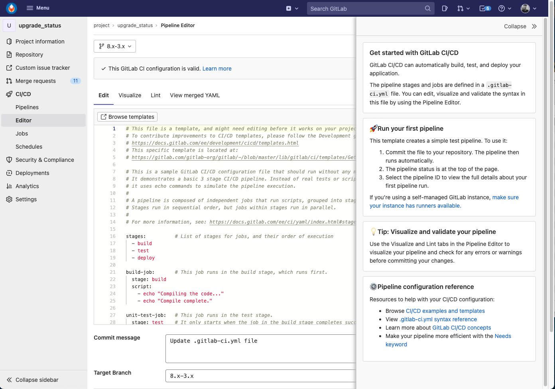Open the user avatar menu

[529, 8]
